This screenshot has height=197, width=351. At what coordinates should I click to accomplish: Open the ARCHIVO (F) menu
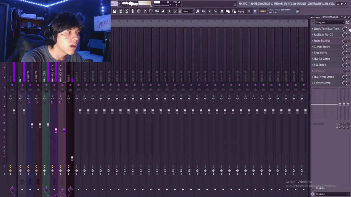click(245, 4)
